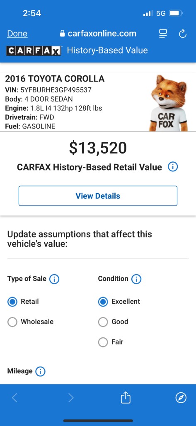Screen dimensions: 196x426
Task: Go forward with right arrow icon
Action: pos(71,398)
